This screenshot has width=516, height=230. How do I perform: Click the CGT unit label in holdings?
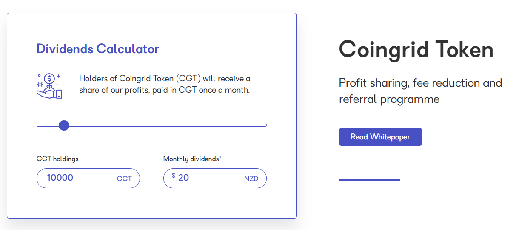[x=124, y=179]
